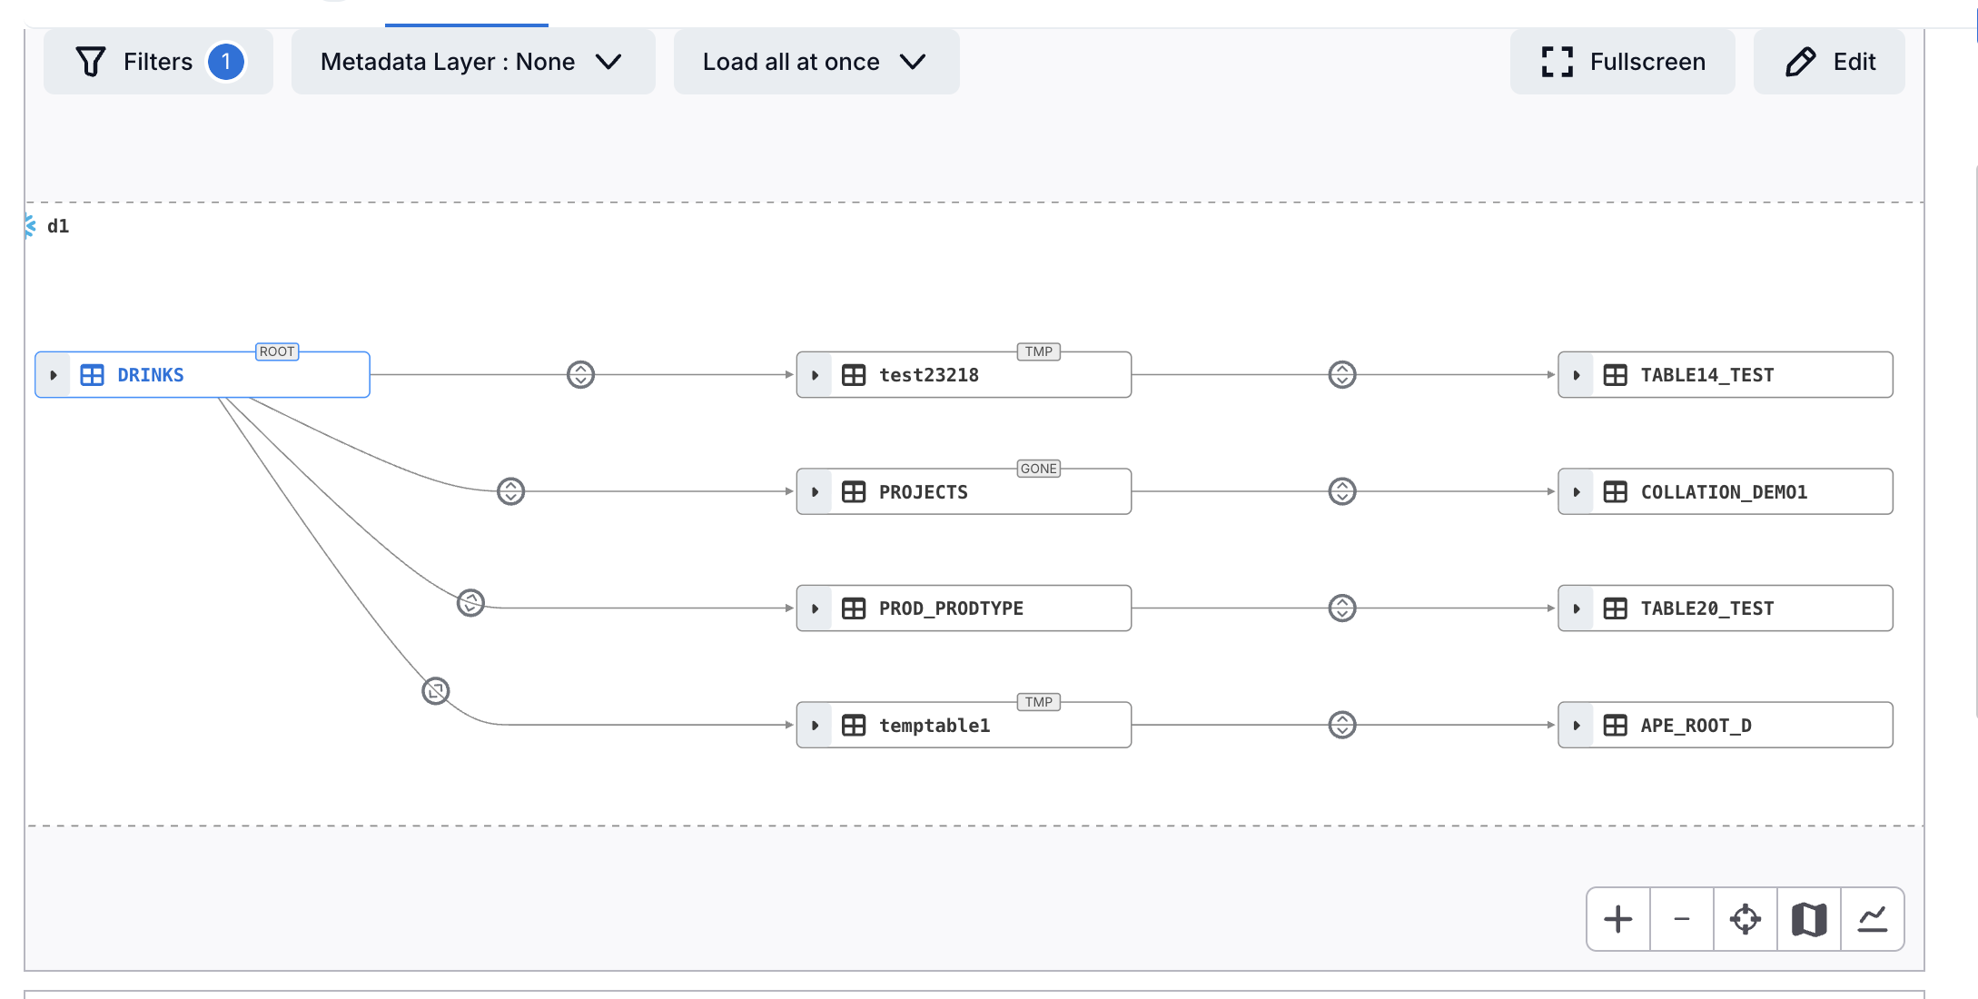Select the COLLATION_DEMO1 table name
1978x999 pixels.
[1724, 492]
